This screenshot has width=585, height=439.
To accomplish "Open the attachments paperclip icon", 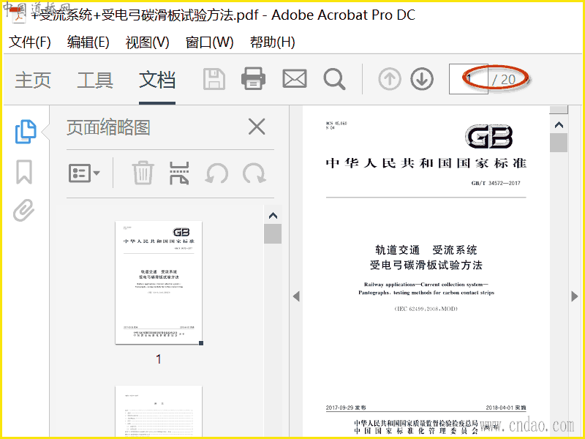I will coord(24,210).
